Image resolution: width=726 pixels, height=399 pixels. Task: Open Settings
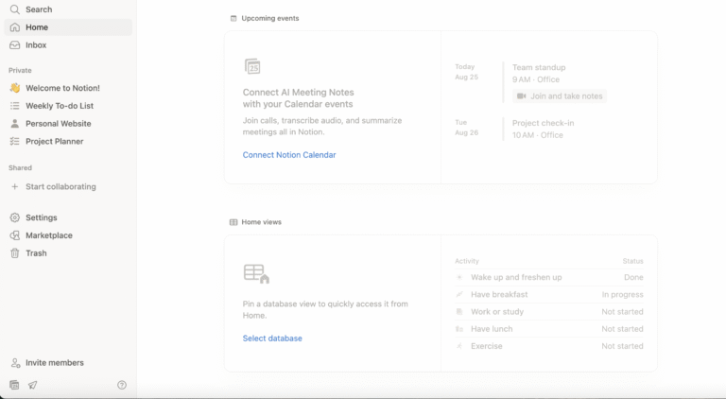click(x=68, y=217)
